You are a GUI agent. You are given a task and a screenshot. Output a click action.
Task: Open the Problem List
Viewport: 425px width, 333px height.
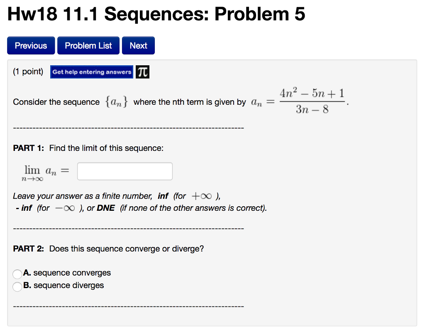pos(88,45)
